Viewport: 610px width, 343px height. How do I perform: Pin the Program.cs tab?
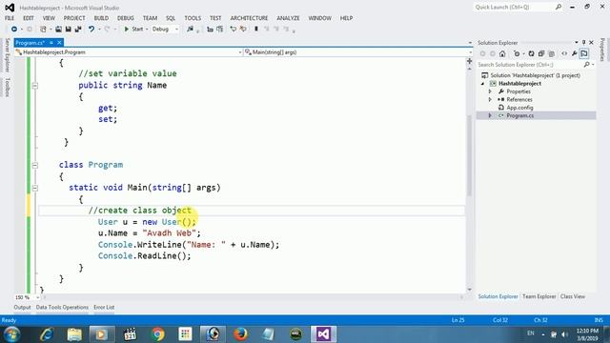[51, 43]
